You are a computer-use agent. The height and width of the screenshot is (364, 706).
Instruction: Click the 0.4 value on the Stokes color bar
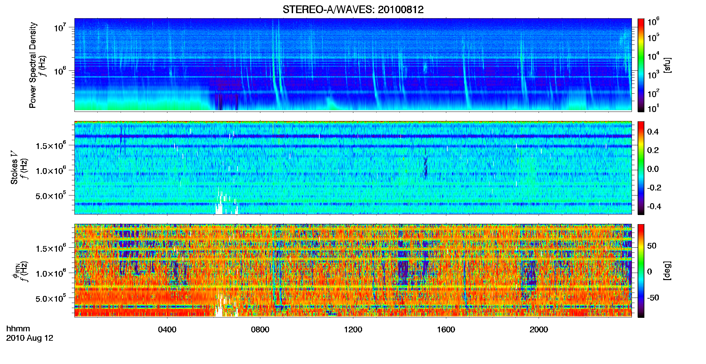pos(653,132)
